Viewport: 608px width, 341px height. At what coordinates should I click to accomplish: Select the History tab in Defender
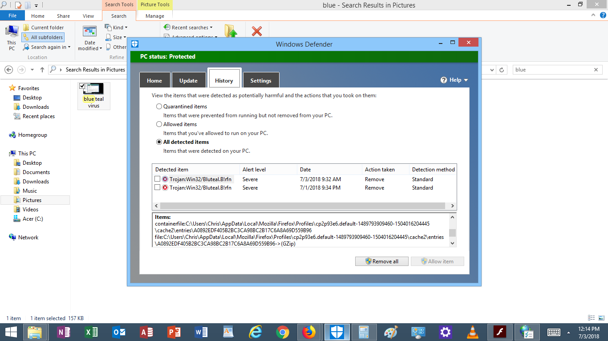[x=224, y=79]
